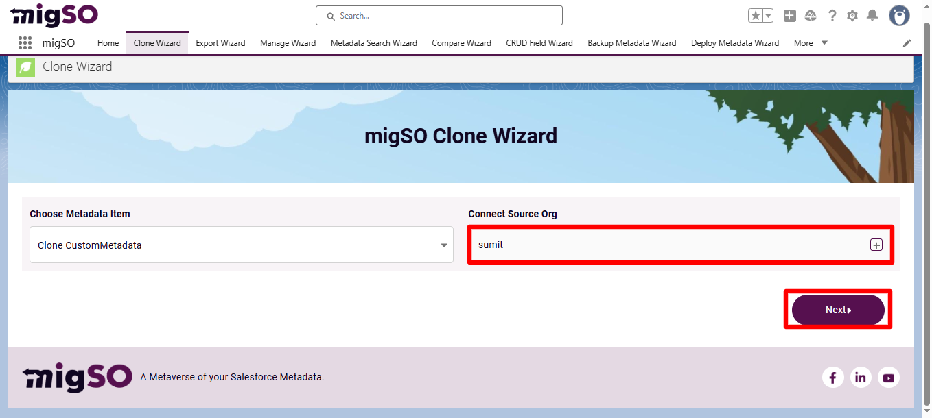Click the 'Connect Source Org' label
Image resolution: width=932 pixels, height=418 pixels.
point(513,214)
